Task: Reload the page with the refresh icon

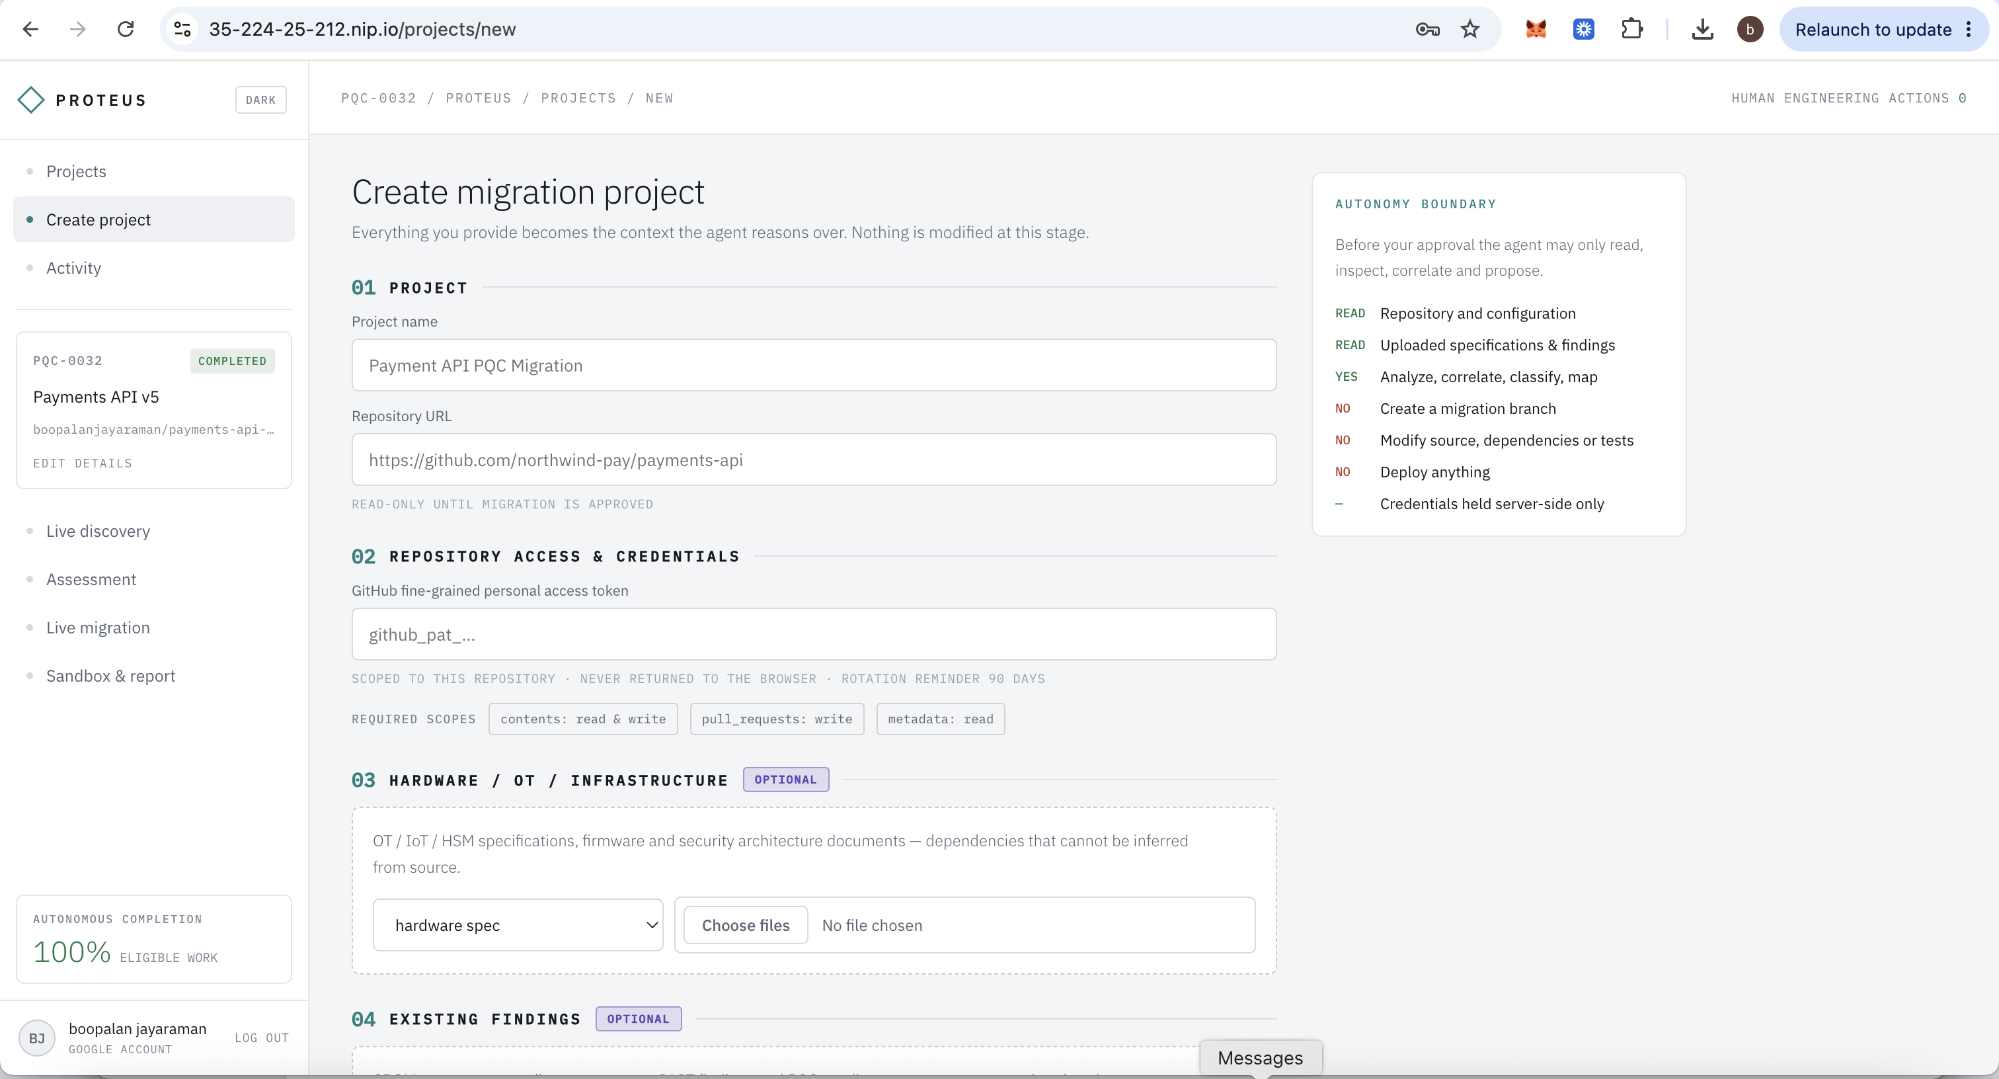Action: [126, 30]
